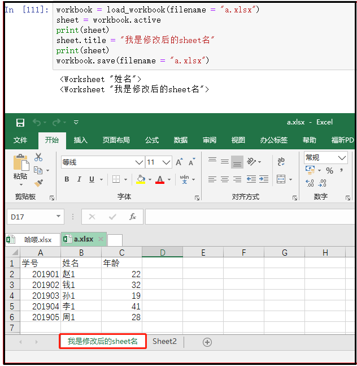
Task: Switch to the 公式 ribbon tab
Action: 152,140
